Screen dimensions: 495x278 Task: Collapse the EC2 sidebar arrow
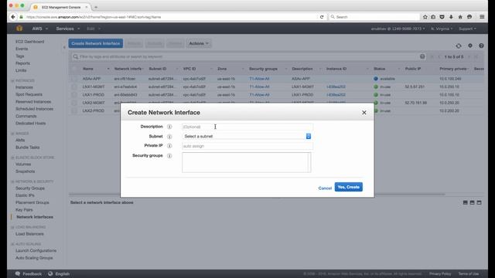64,48
